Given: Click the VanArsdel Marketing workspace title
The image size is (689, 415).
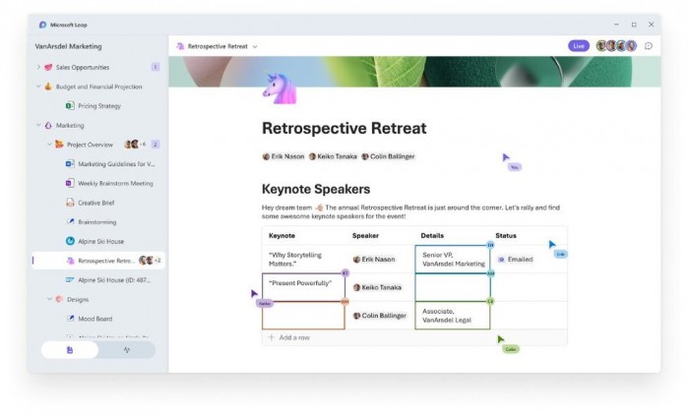Looking at the screenshot, I should click(x=68, y=46).
